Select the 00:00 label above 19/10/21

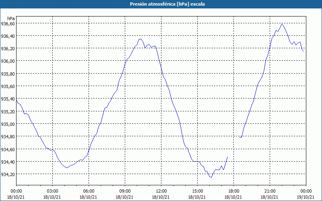[306, 191]
